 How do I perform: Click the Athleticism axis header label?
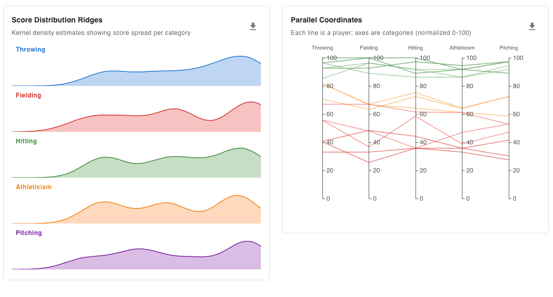coord(462,48)
